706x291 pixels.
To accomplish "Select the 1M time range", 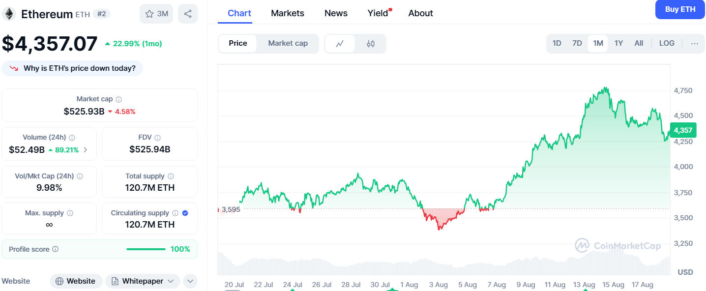I will (598, 43).
